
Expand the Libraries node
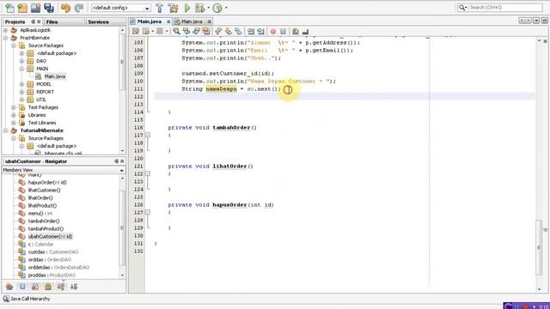(x=14, y=115)
